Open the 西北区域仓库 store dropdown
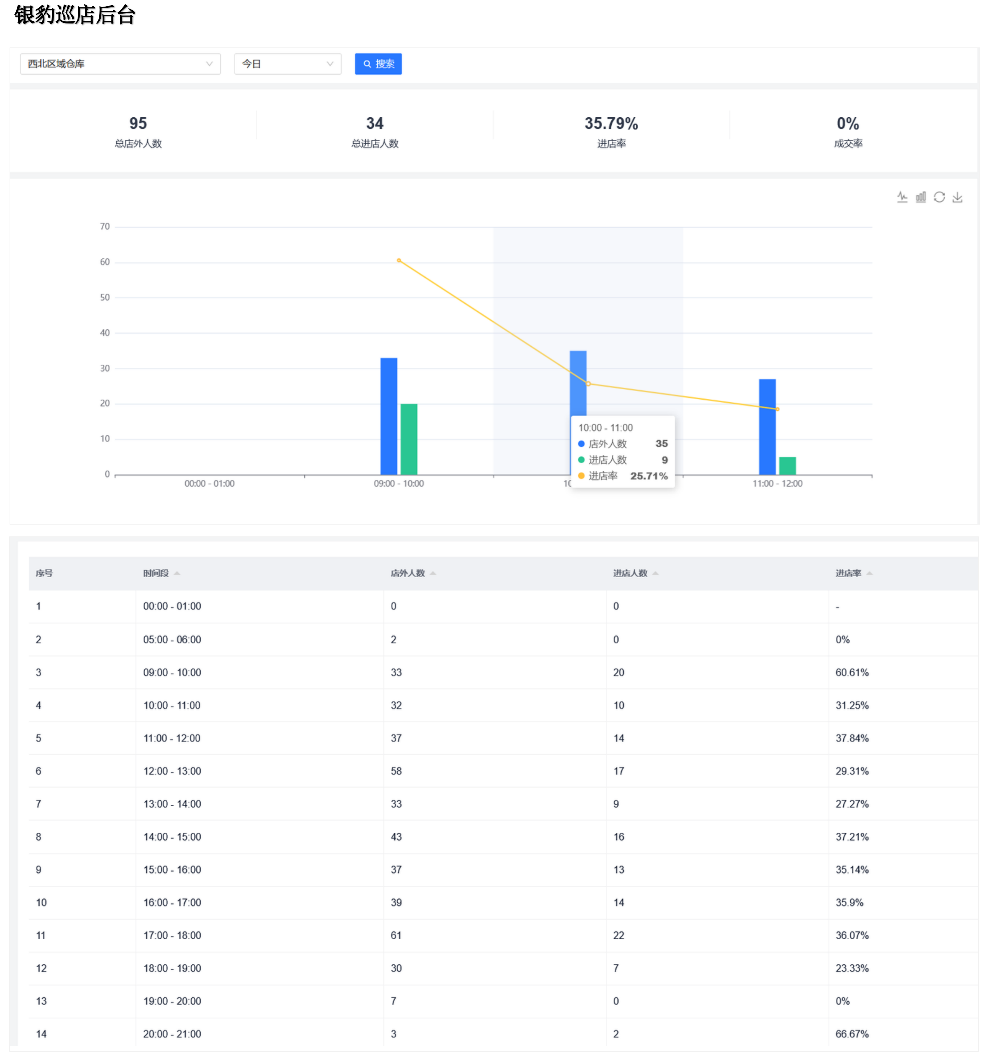Viewport: 994px width, 1061px height. click(x=120, y=64)
